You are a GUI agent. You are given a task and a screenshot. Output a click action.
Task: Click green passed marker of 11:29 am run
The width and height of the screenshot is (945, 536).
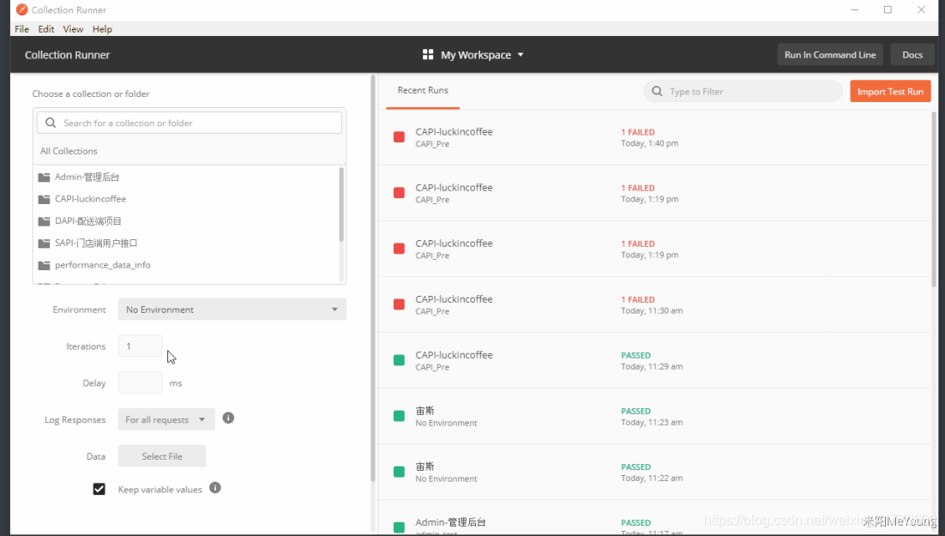399,360
